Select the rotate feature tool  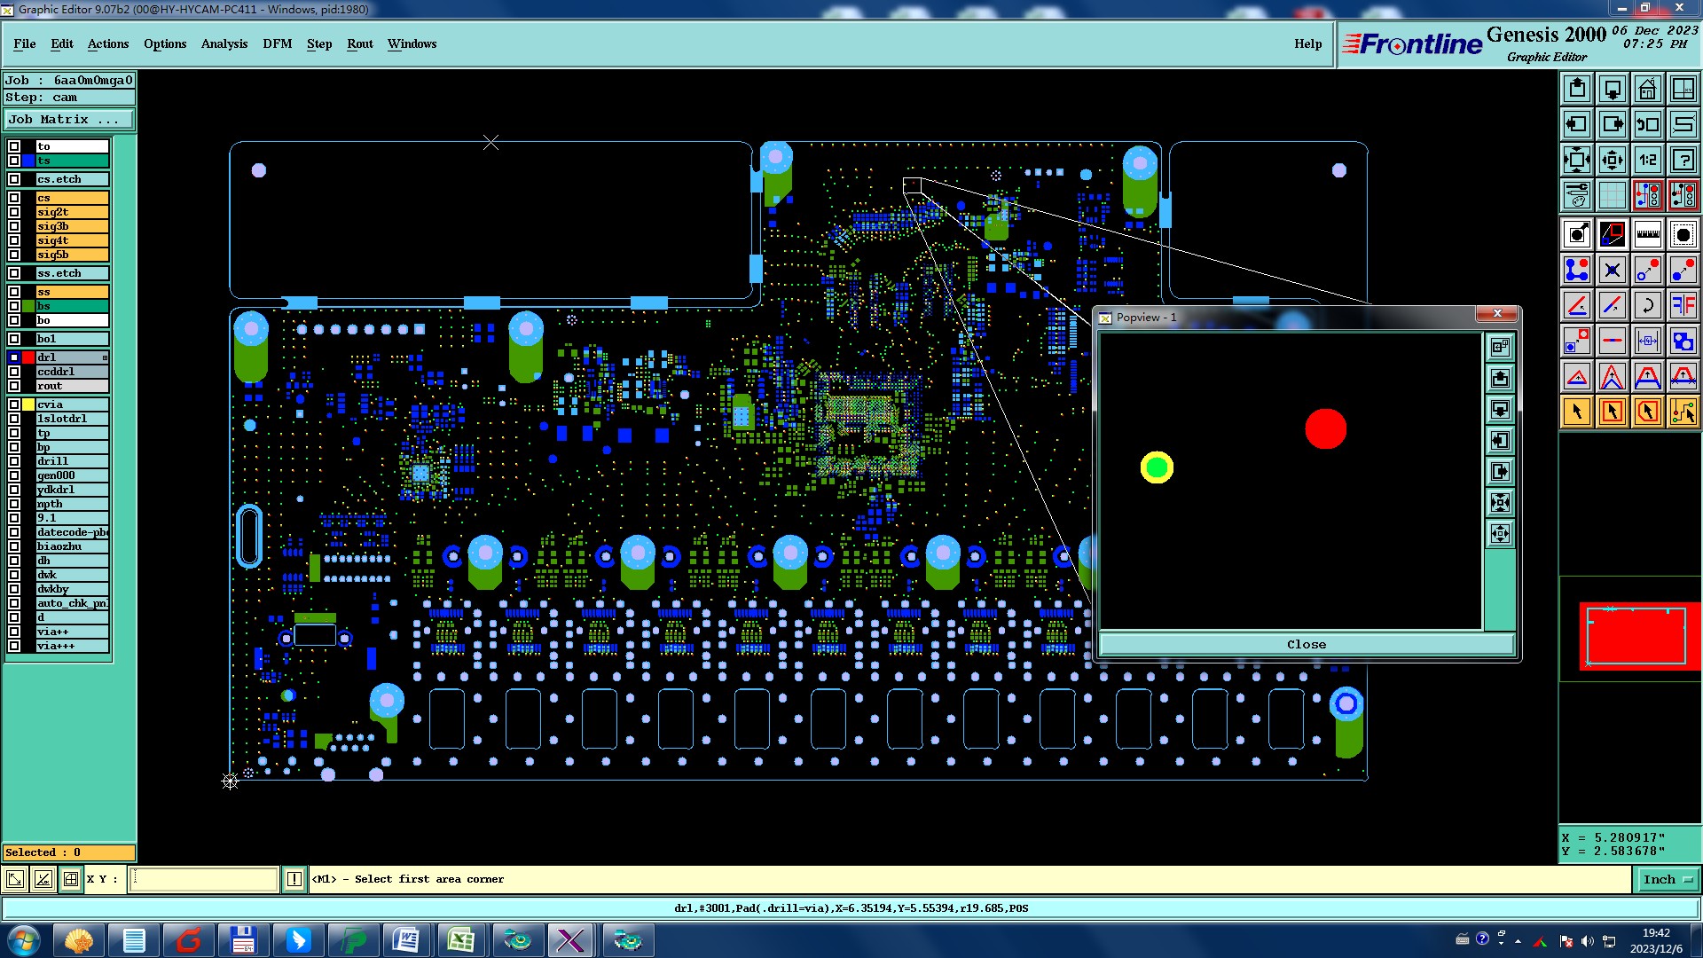point(1647,305)
